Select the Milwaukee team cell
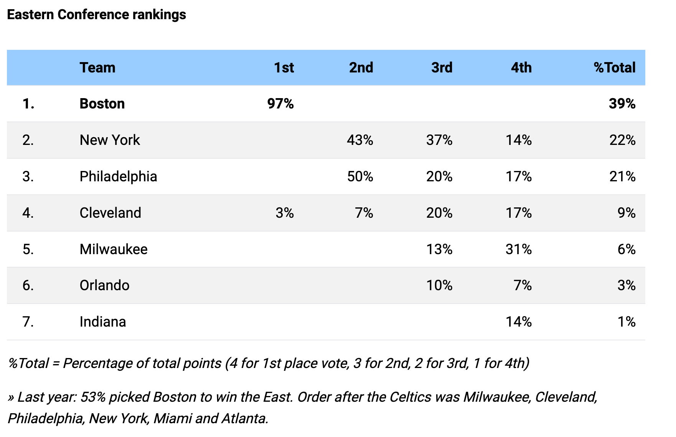Image resolution: width=676 pixels, height=437 pixels. click(x=114, y=249)
